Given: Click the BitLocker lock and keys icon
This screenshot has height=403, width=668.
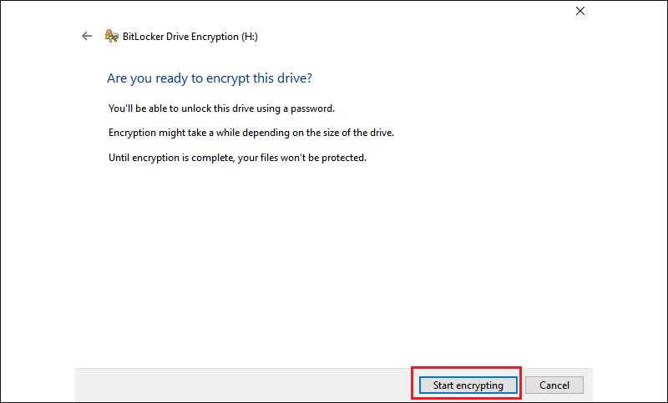Looking at the screenshot, I should point(112,36).
